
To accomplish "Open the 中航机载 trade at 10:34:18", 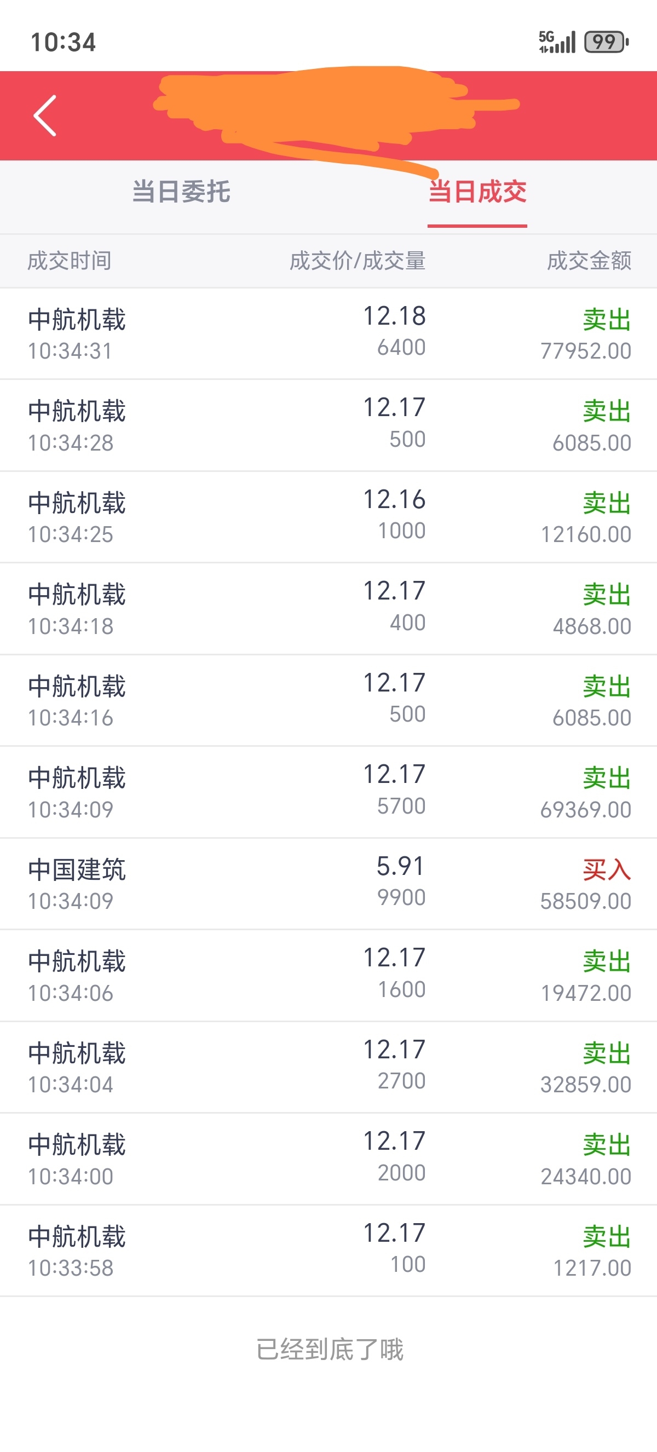I will point(328,609).
